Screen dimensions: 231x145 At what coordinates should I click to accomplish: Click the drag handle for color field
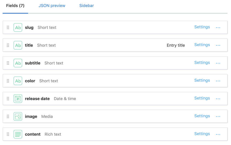point(8,81)
